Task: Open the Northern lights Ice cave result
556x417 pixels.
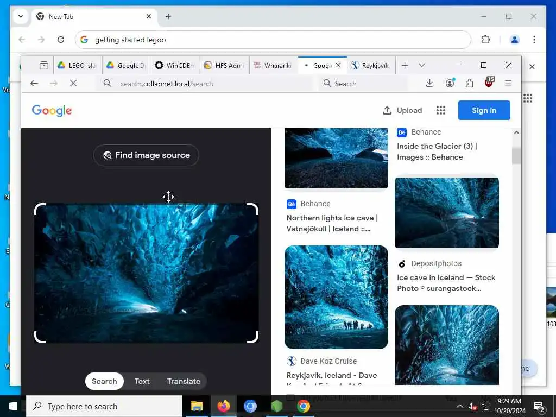Action: click(332, 223)
